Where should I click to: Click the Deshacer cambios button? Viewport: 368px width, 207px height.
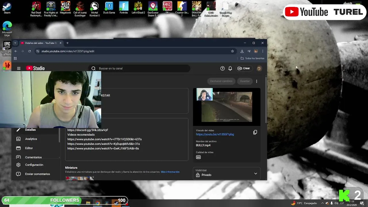pos(221,81)
